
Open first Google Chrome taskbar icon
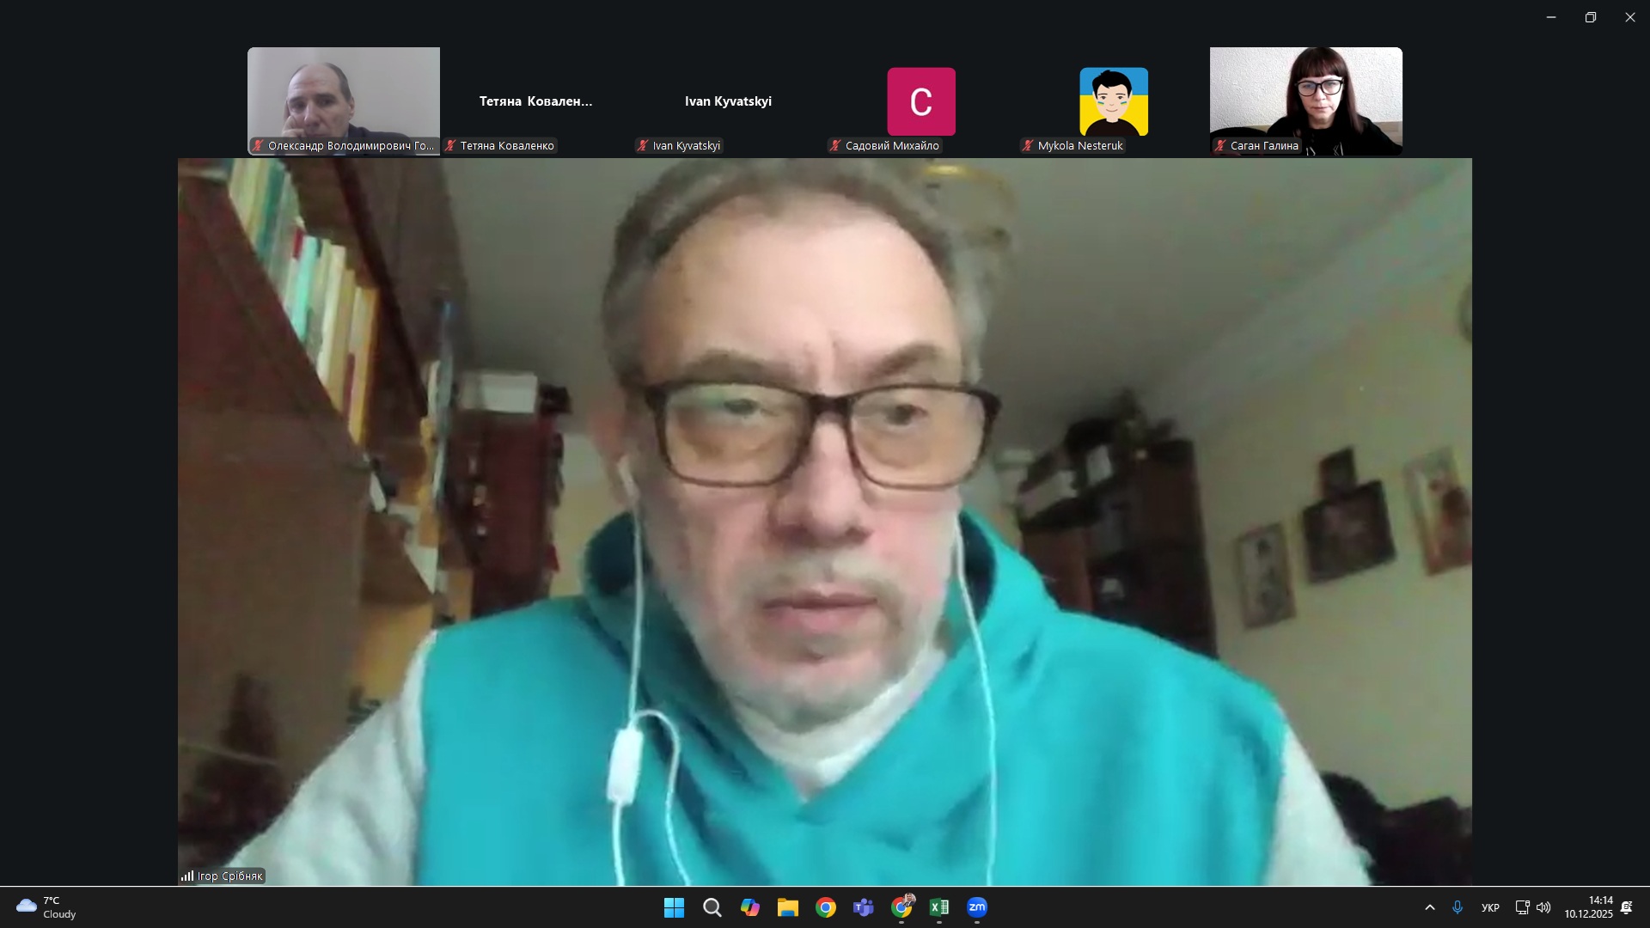825,907
